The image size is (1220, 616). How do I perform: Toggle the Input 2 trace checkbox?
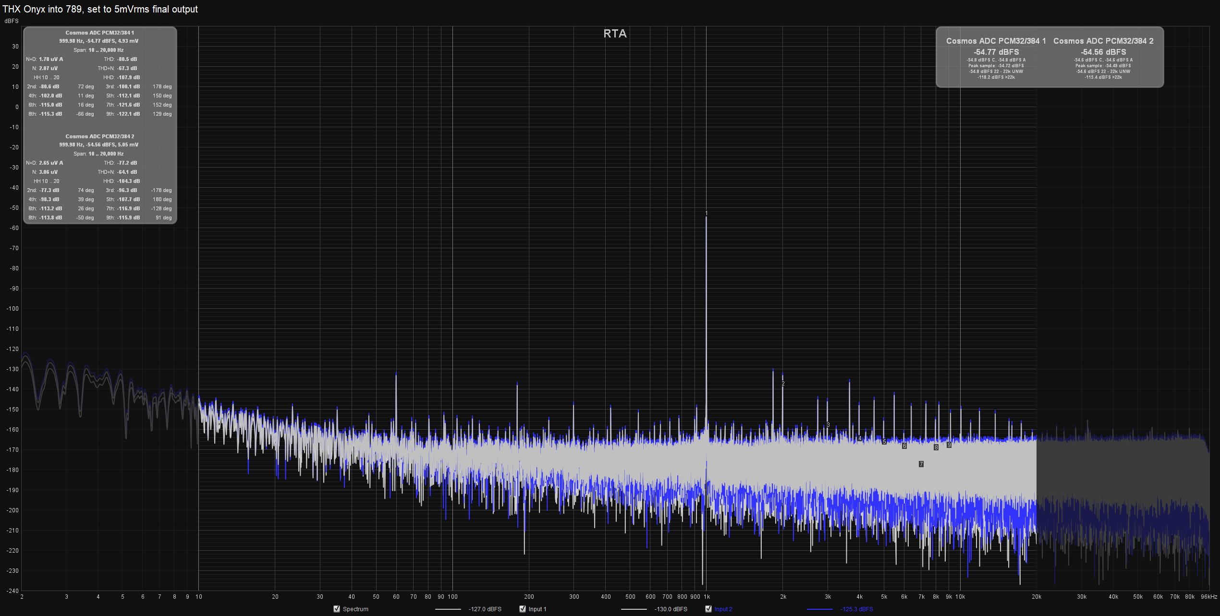[x=708, y=609]
